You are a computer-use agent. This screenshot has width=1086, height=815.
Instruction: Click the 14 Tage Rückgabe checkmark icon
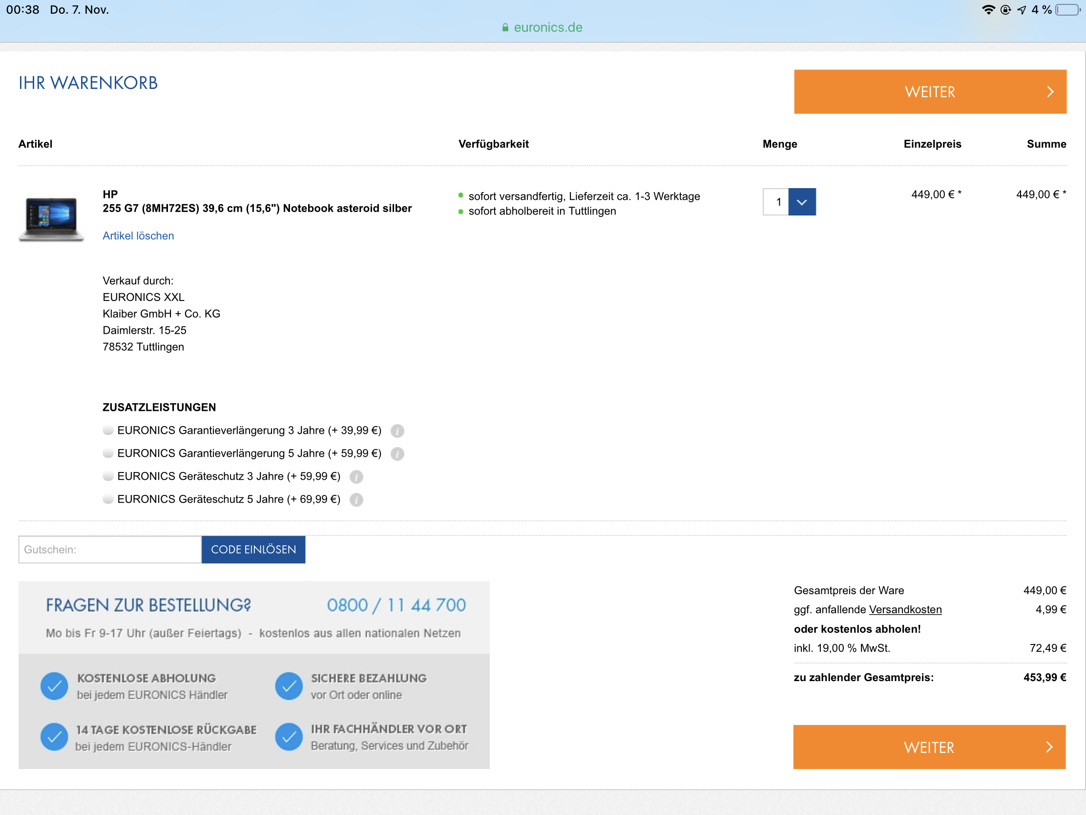pos(54,737)
